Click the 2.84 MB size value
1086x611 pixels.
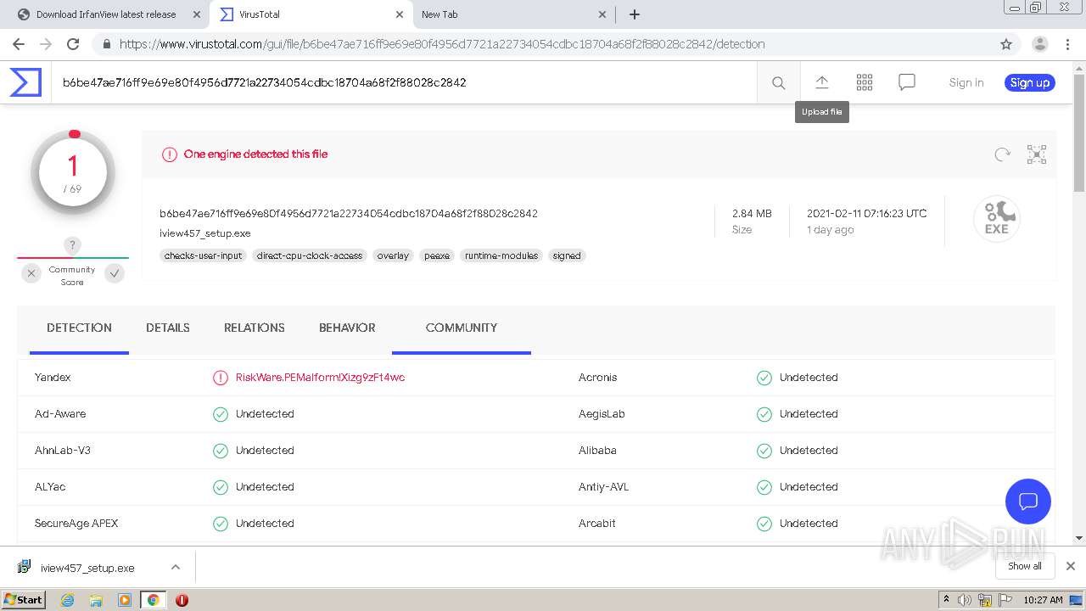click(752, 213)
